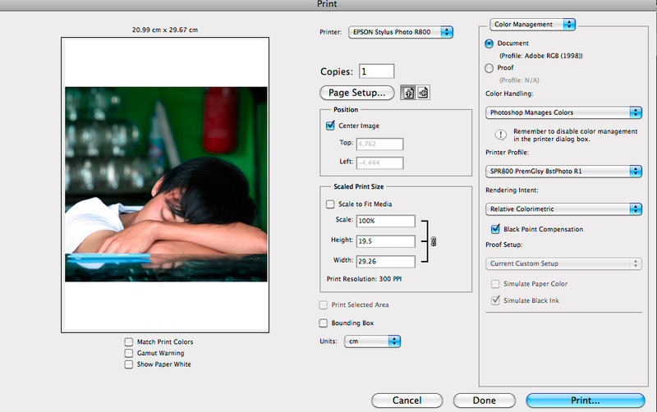Viewport: 657px width, 412px height.
Task: Check Show Paper White
Action: pos(129,364)
